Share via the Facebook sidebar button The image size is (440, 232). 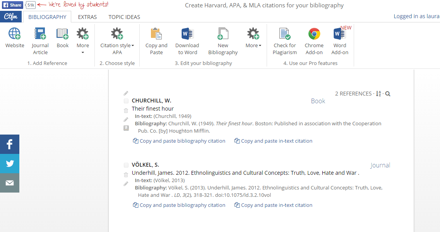(10, 144)
